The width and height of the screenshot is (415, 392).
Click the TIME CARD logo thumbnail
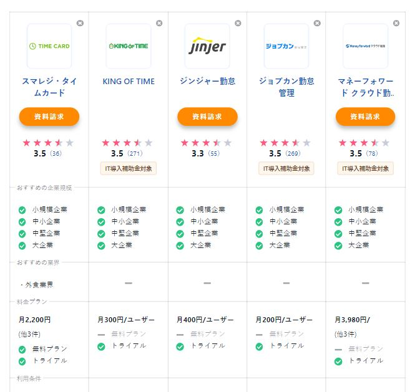coord(49,46)
